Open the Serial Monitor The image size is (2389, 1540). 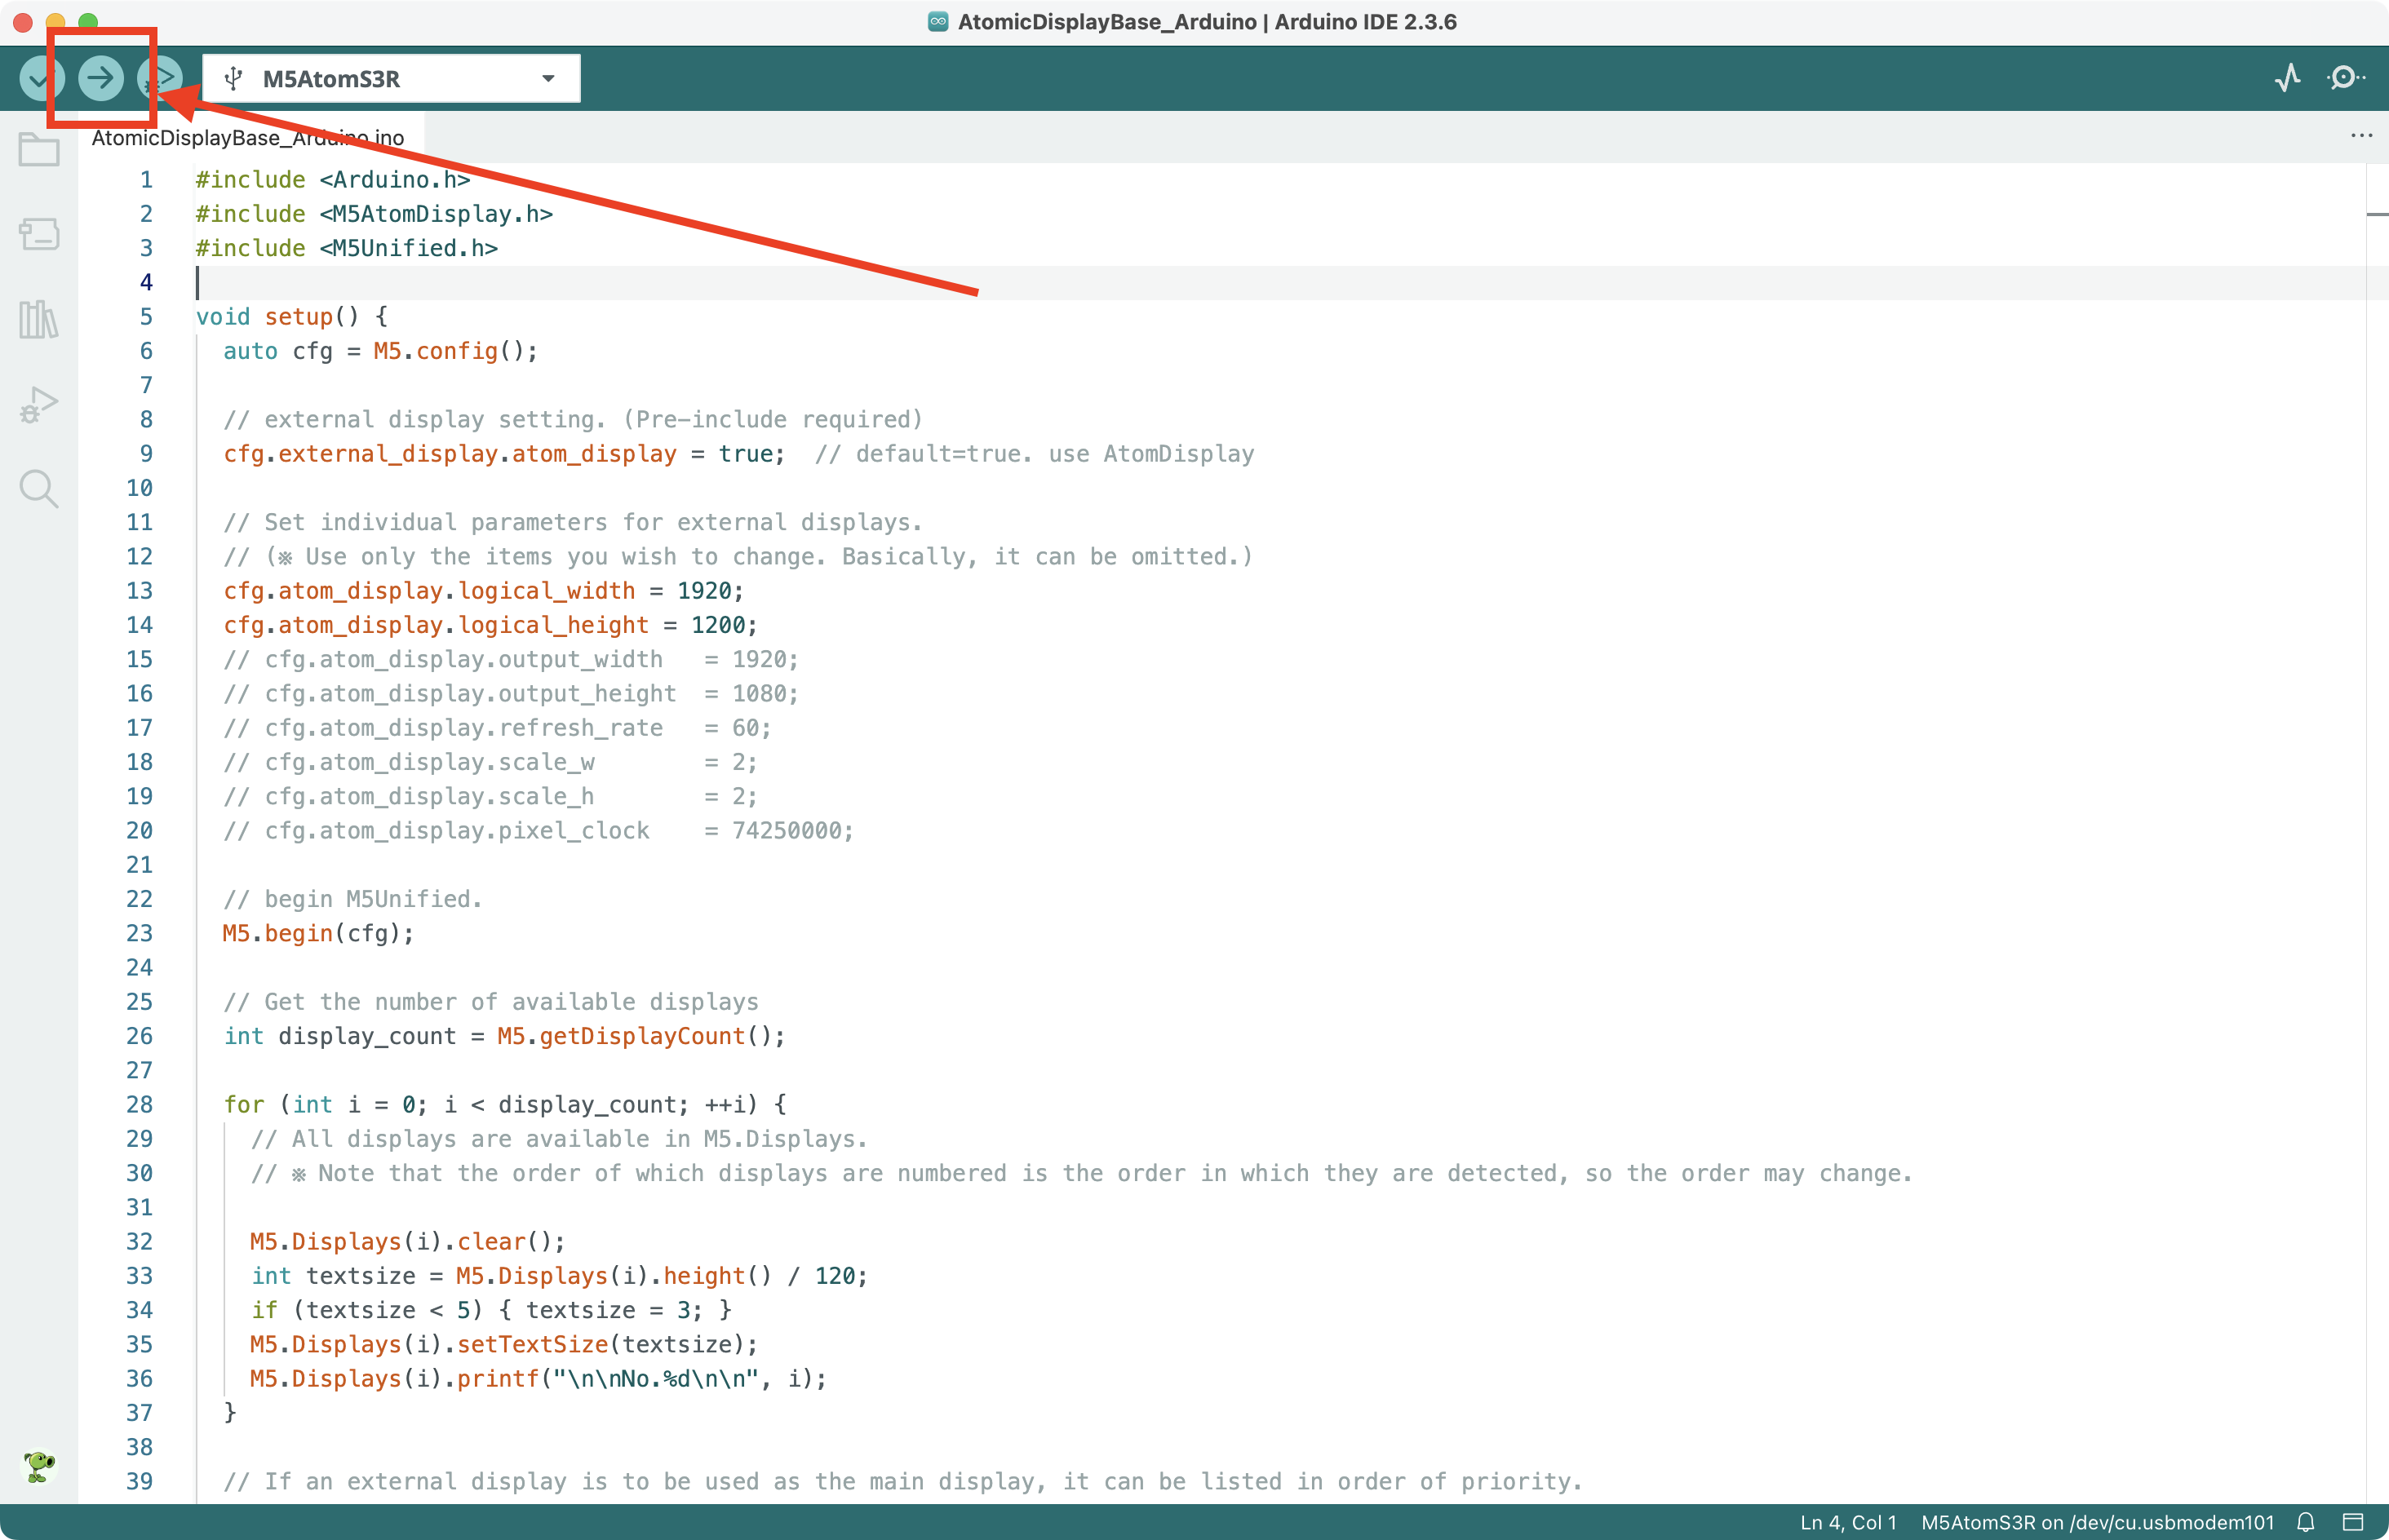2345,78
